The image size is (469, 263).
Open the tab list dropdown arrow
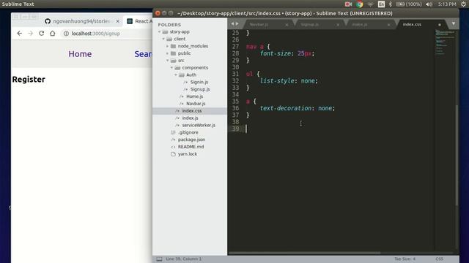point(454,23)
